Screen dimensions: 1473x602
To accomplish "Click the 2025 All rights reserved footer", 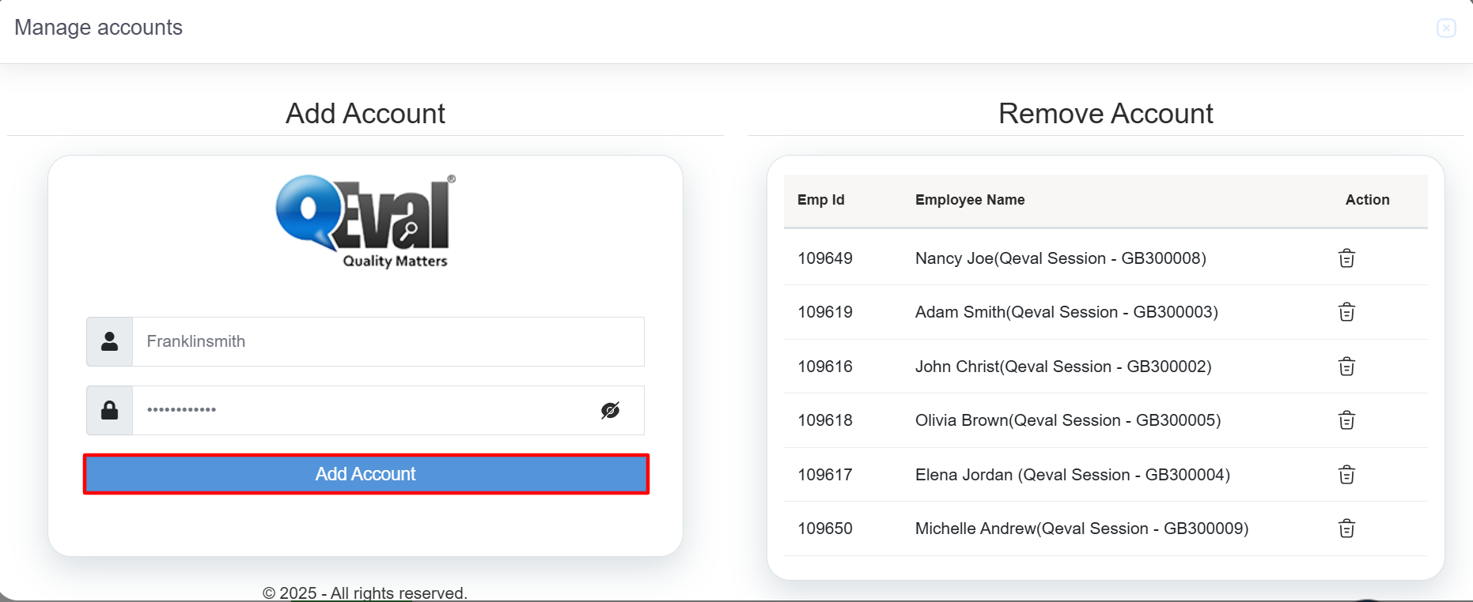I will coord(365,593).
